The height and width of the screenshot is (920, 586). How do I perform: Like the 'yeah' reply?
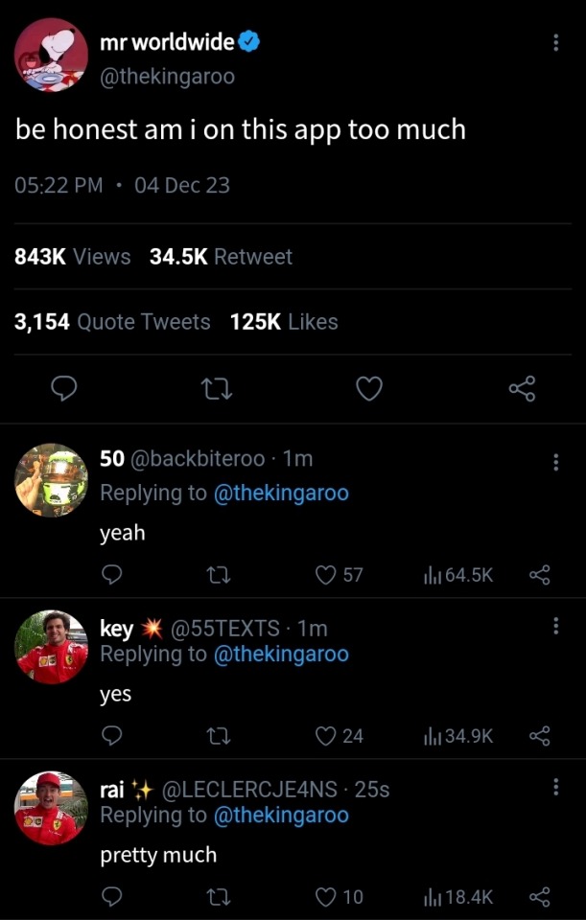coord(327,574)
